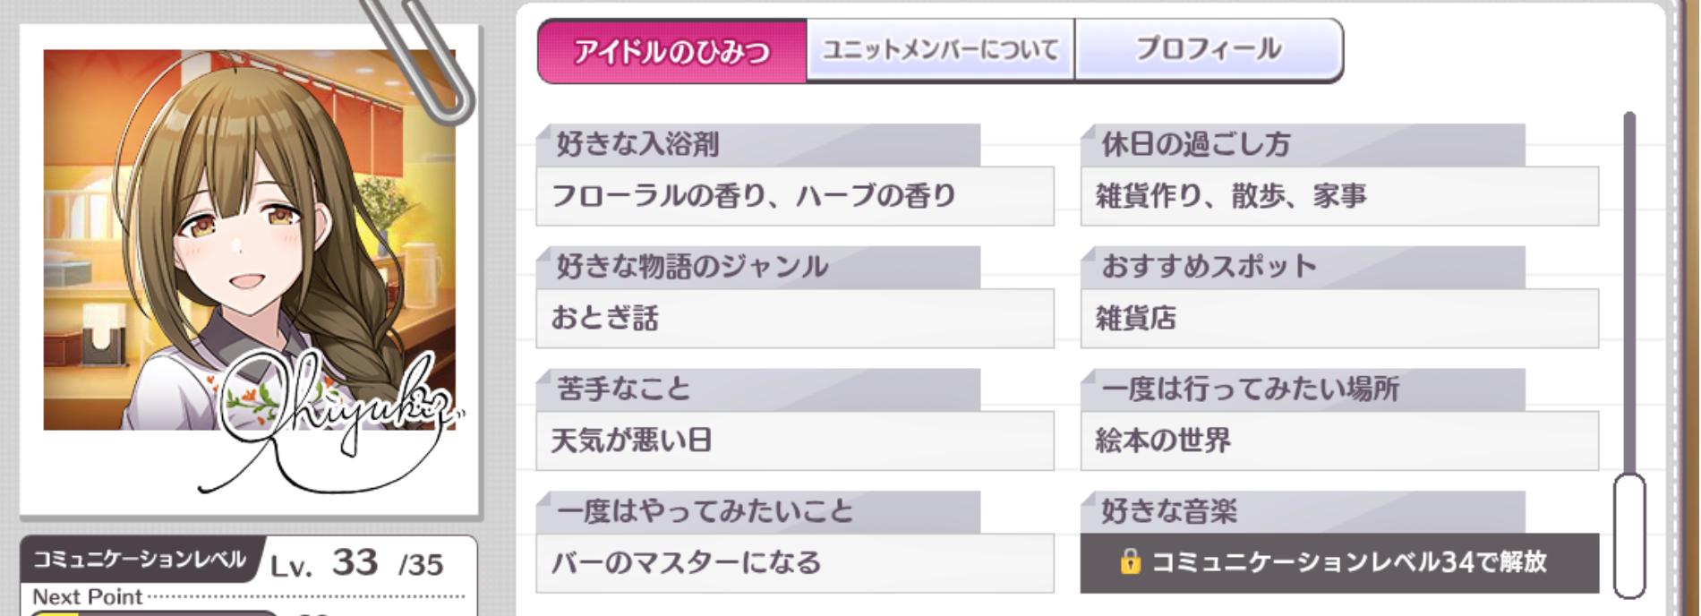Viewport: 1701px width, 616px height.
Task: Open the プロフィール tab
Action: tap(1209, 50)
